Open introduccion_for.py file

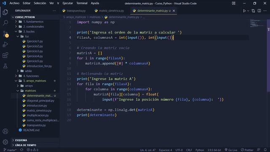(39, 66)
